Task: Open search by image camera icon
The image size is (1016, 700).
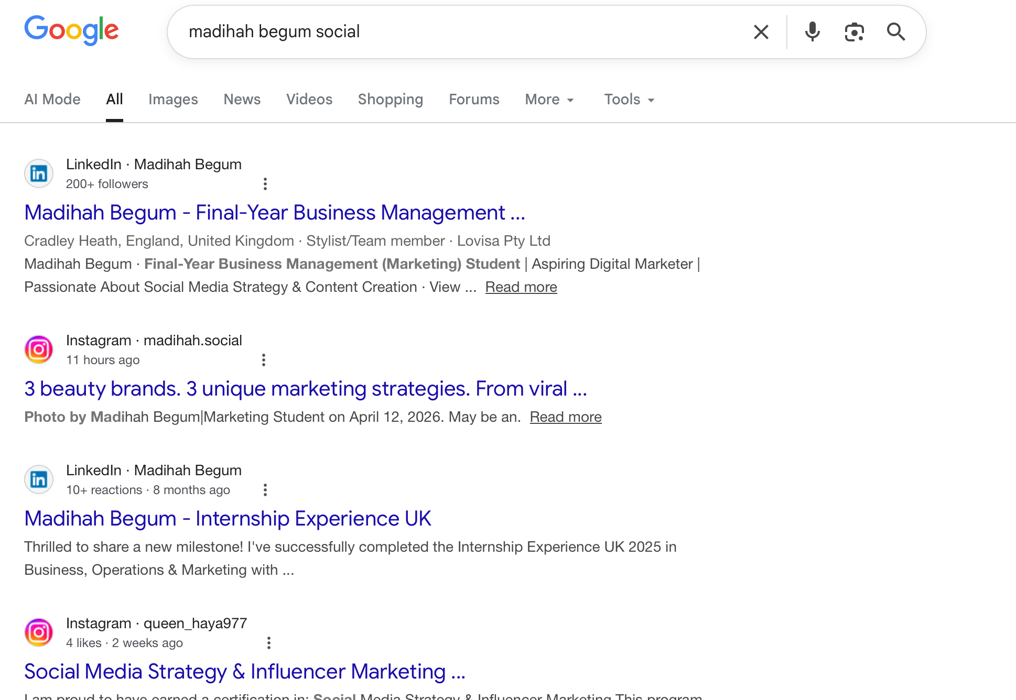Action: coord(854,32)
